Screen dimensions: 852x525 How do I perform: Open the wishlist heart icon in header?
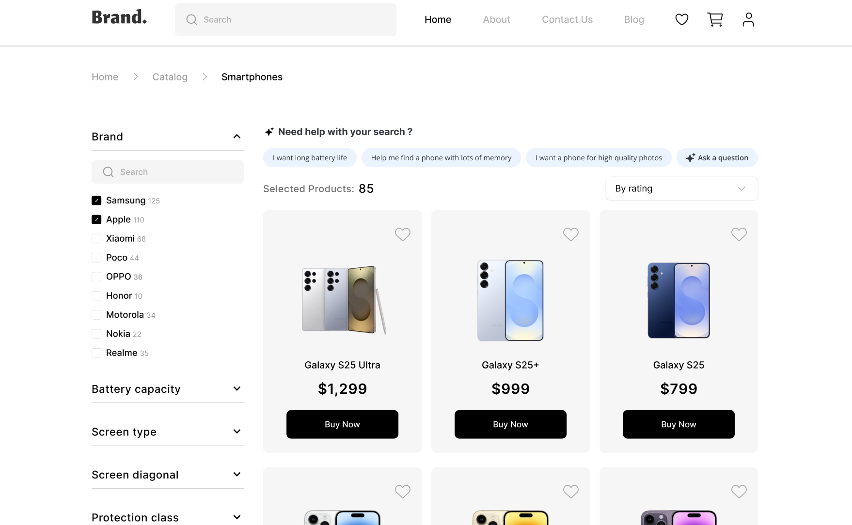point(681,19)
